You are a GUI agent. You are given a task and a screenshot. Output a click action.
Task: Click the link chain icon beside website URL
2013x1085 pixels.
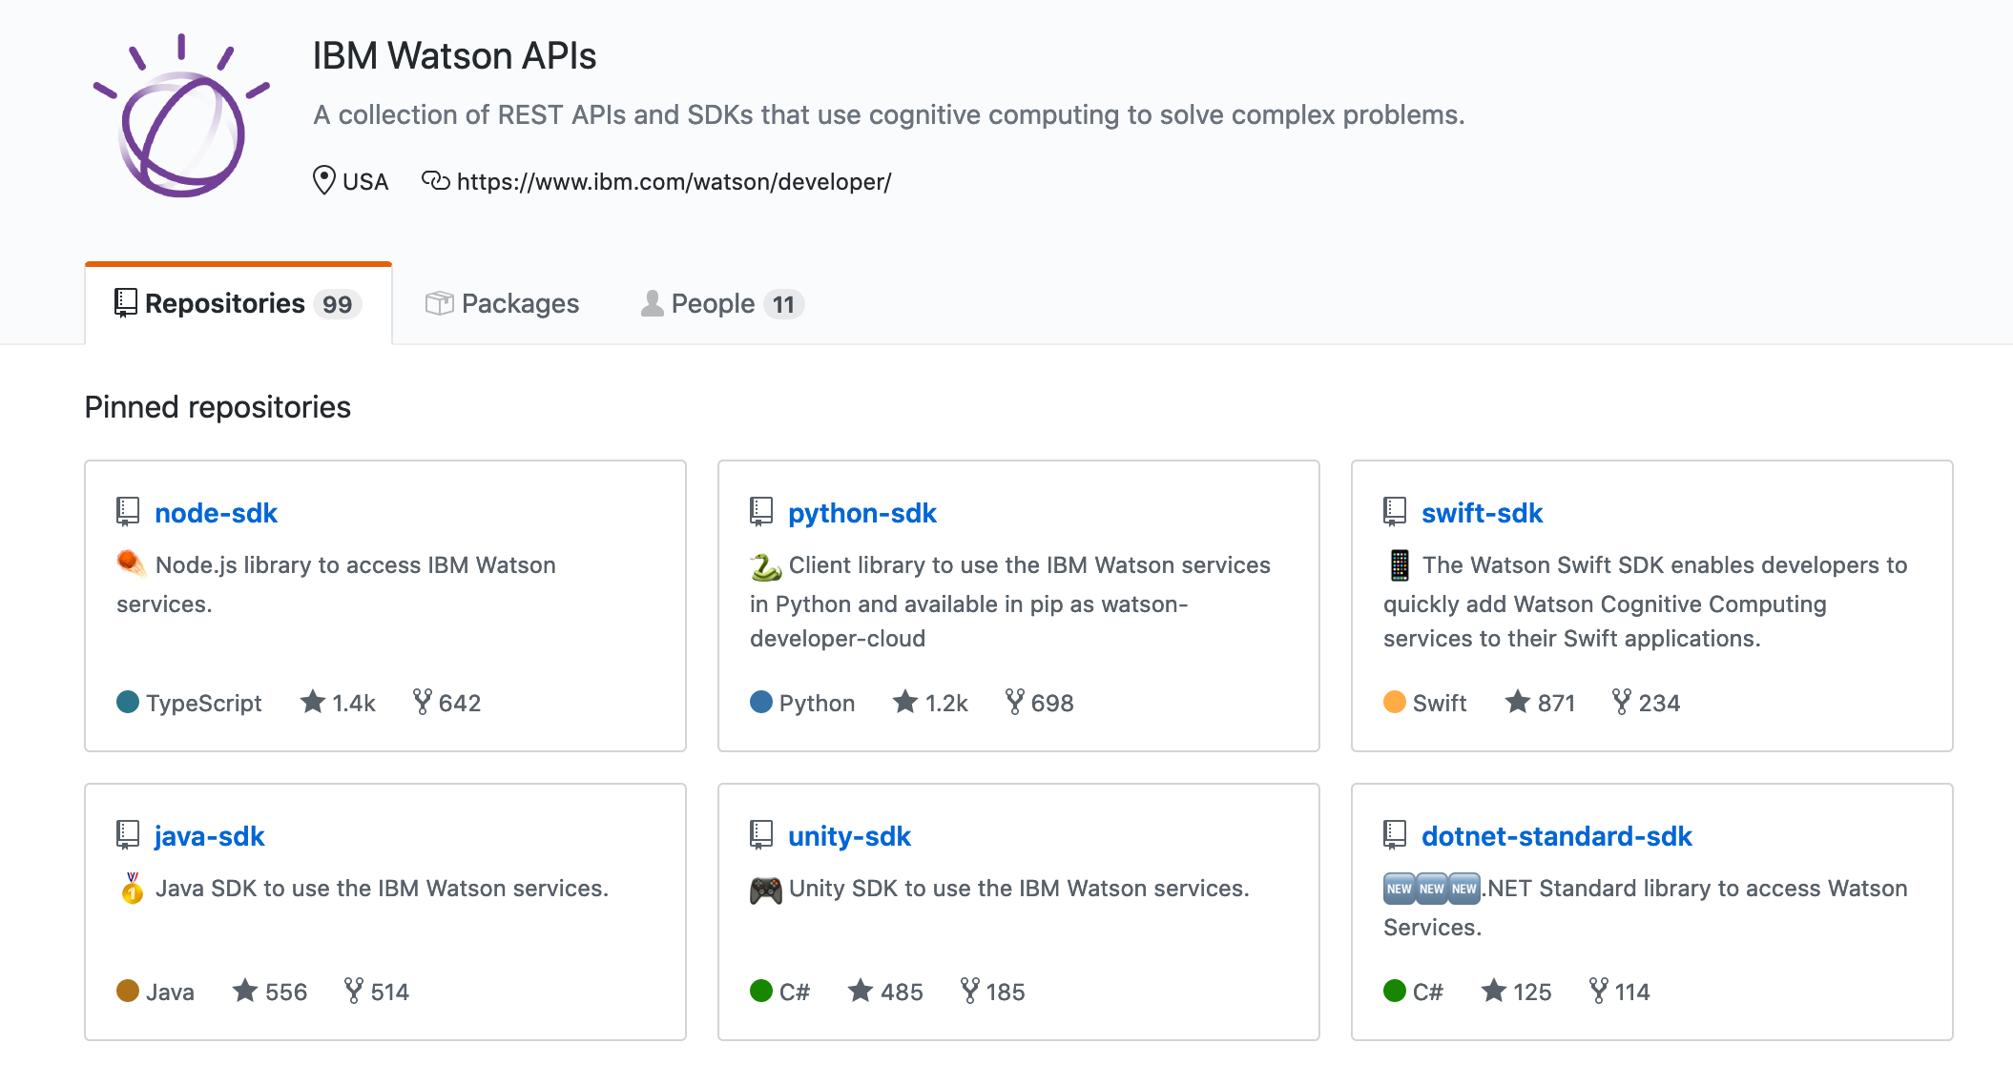pos(435,180)
